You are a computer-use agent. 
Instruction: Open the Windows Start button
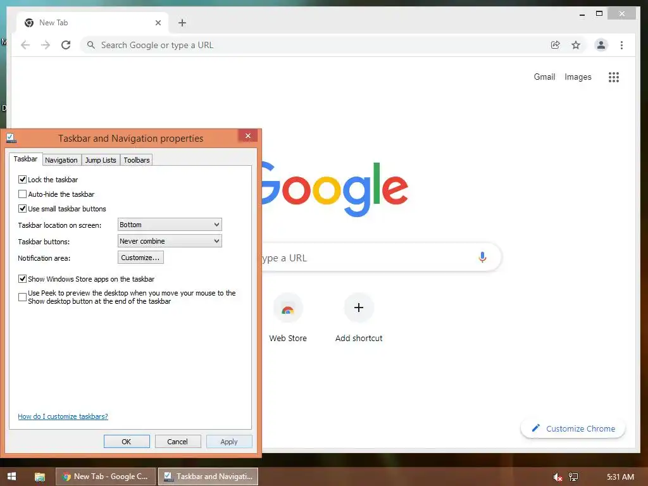click(11, 477)
